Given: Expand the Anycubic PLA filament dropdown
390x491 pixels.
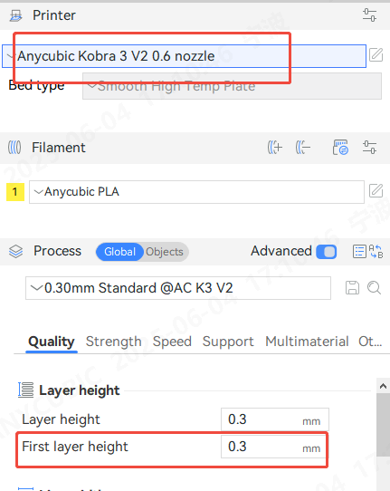Looking at the screenshot, I should [x=196, y=192].
